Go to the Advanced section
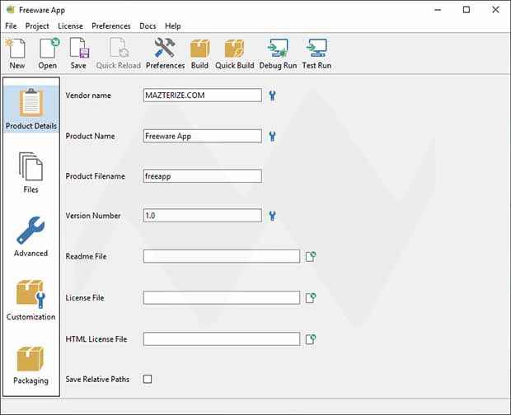Screen dimensions: 511x415 (30, 237)
